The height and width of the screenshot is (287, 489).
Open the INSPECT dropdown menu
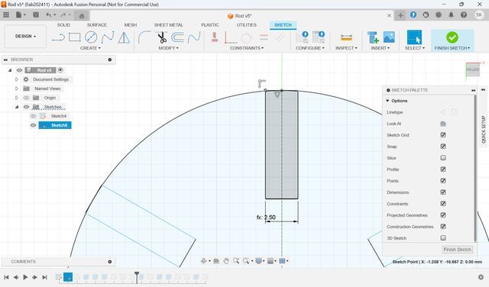(x=346, y=48)
